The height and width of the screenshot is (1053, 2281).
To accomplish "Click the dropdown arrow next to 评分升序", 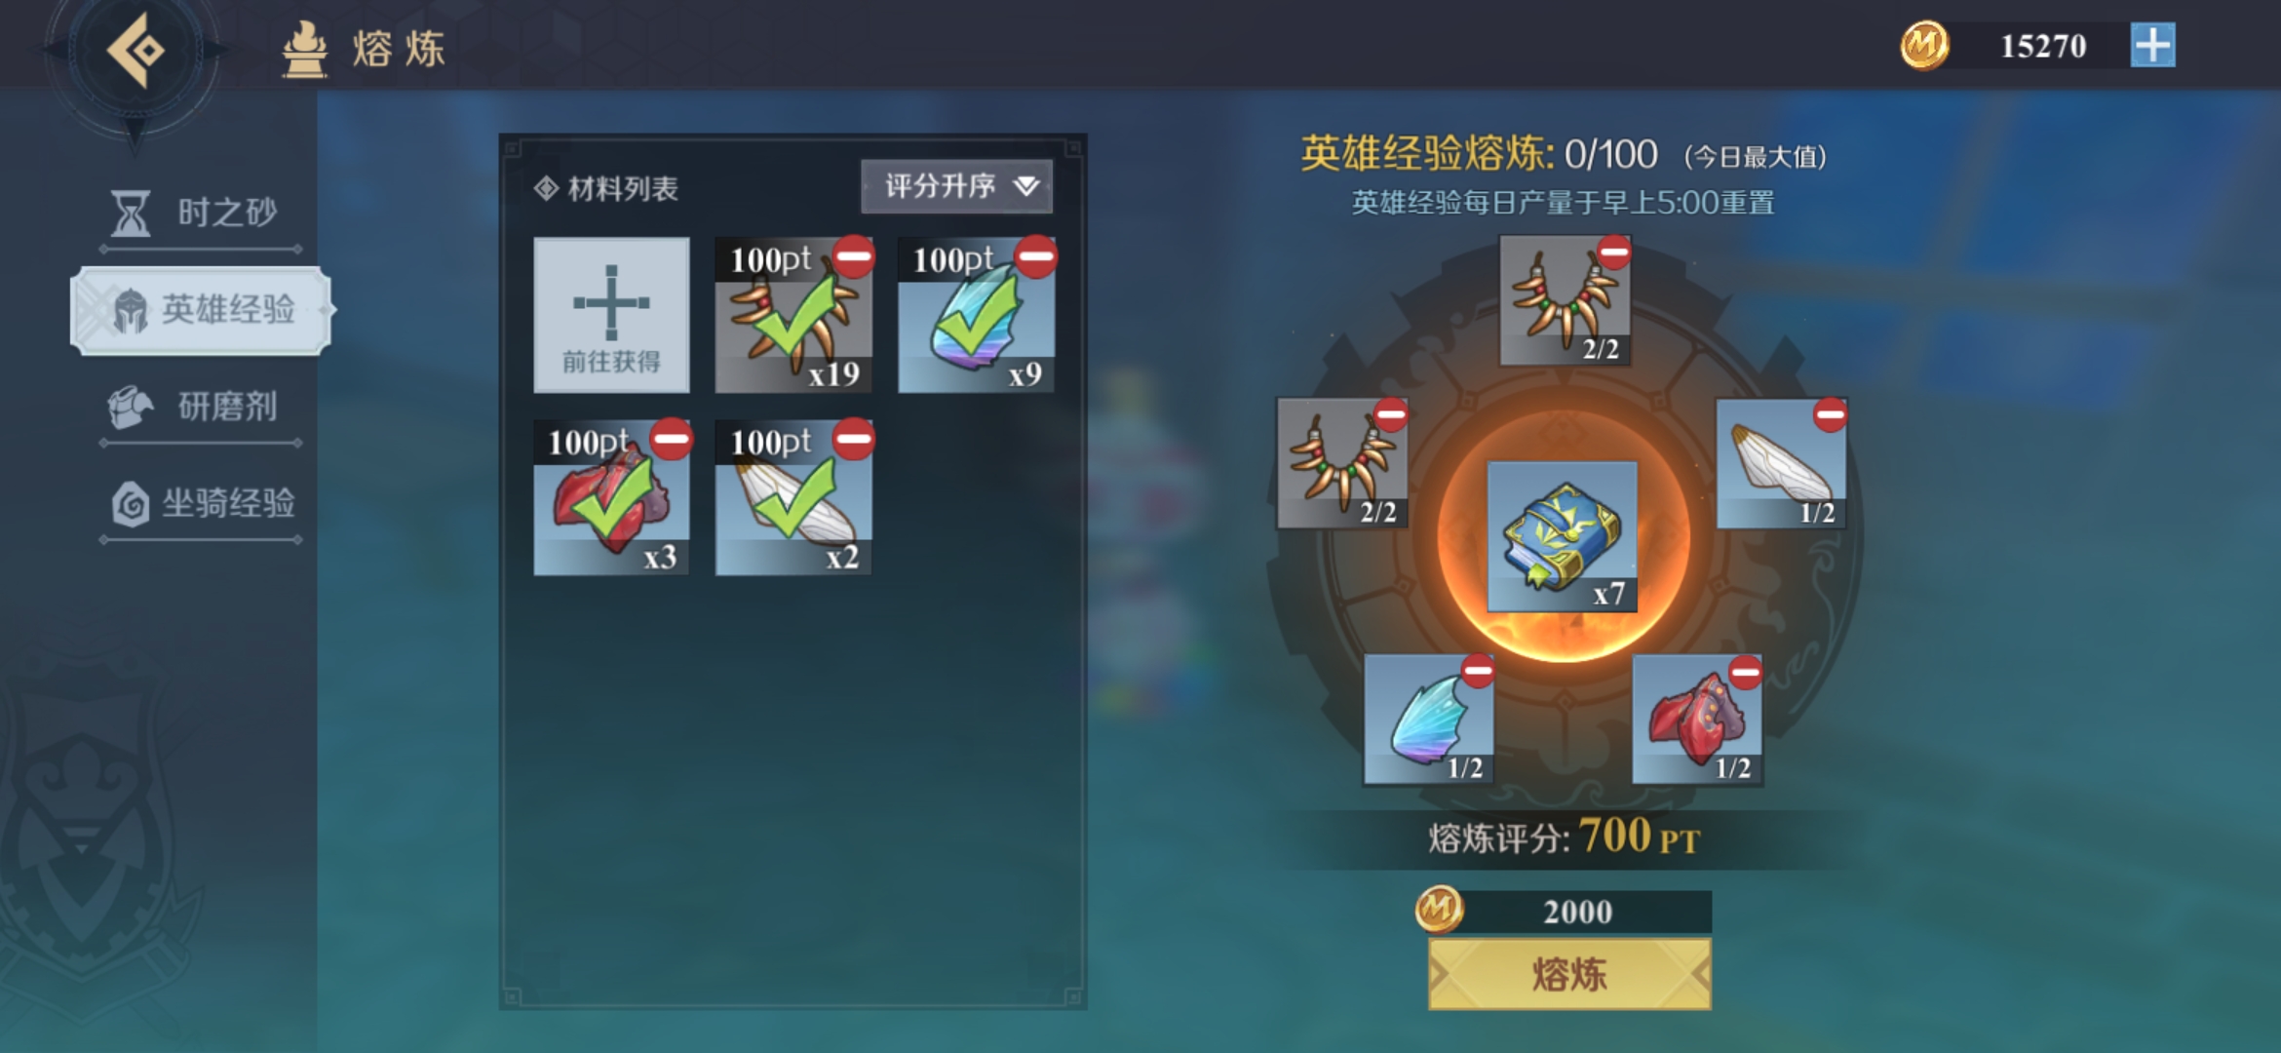I will coord(1025,185).
